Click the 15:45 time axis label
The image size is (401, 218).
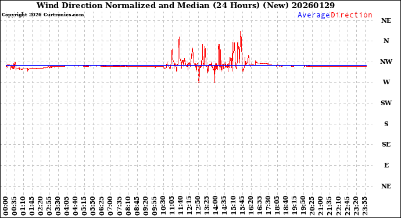(x=242, y=206)
